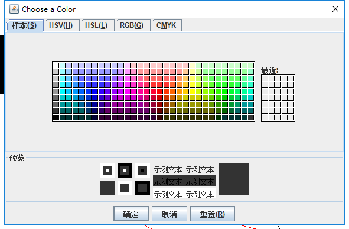The image size is (349, 229).
Task: Reset the color using 重置(R)
Action: click(x=213, y=214)
